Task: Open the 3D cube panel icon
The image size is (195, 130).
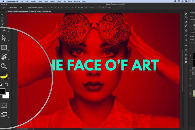Action: pos(186,30)
